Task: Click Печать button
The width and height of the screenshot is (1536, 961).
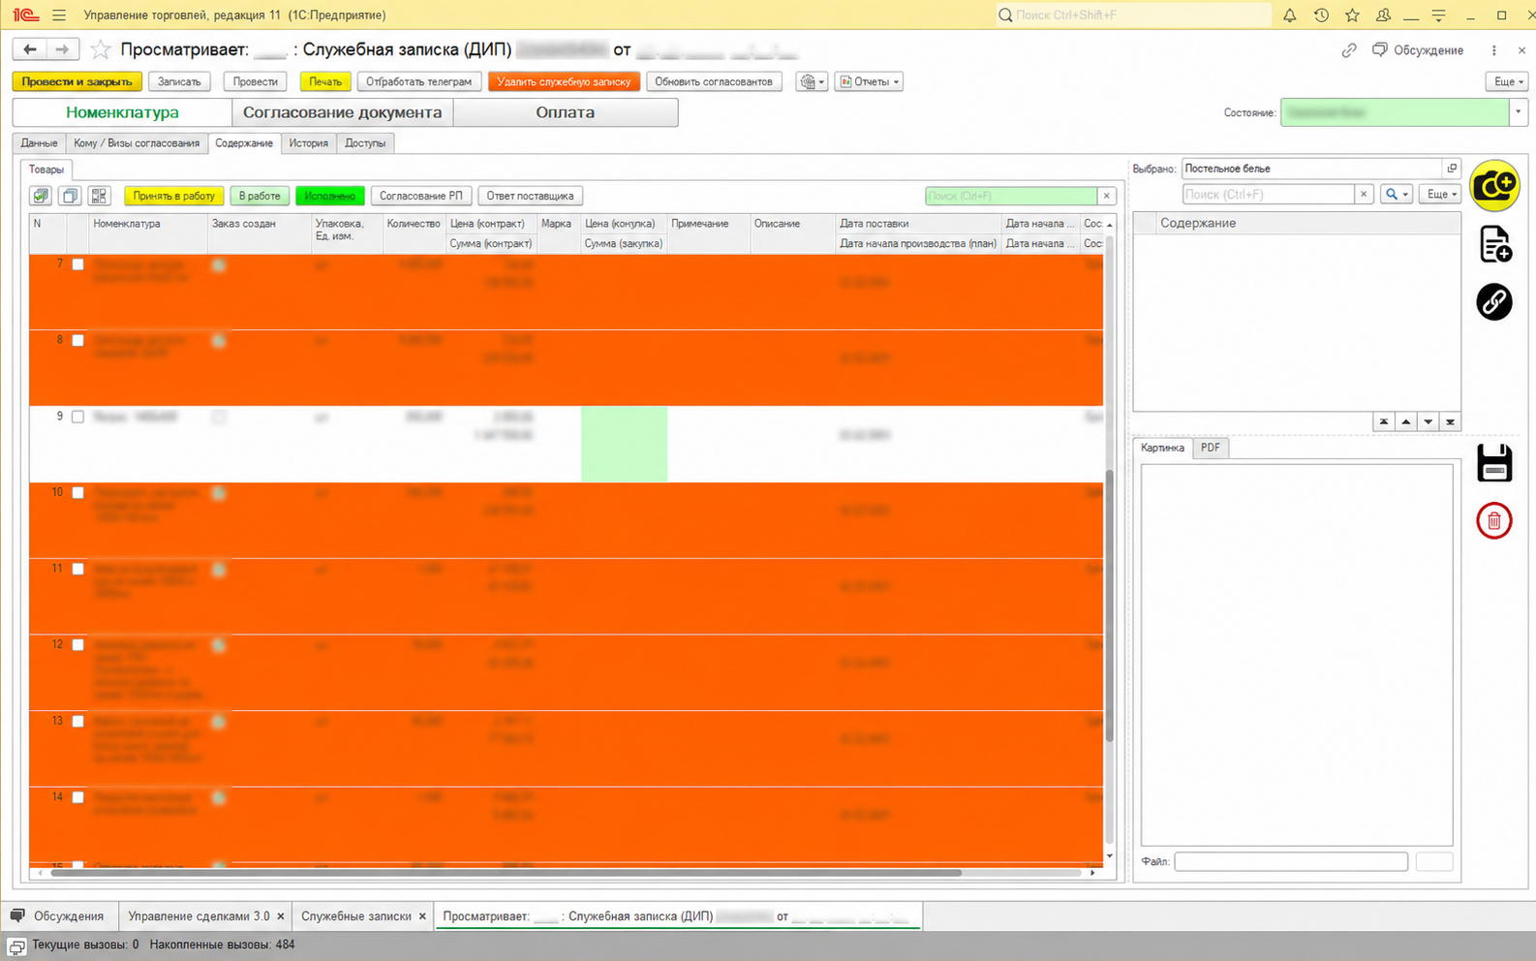Action: (x=325, y=81)
